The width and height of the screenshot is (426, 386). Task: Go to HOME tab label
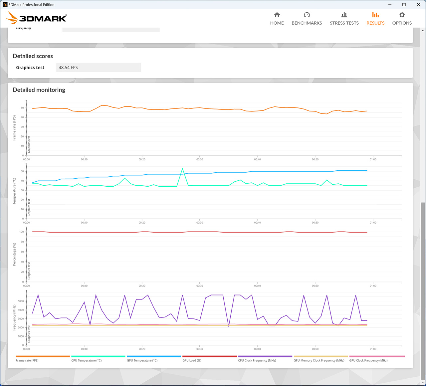click(x=277, y=23)
